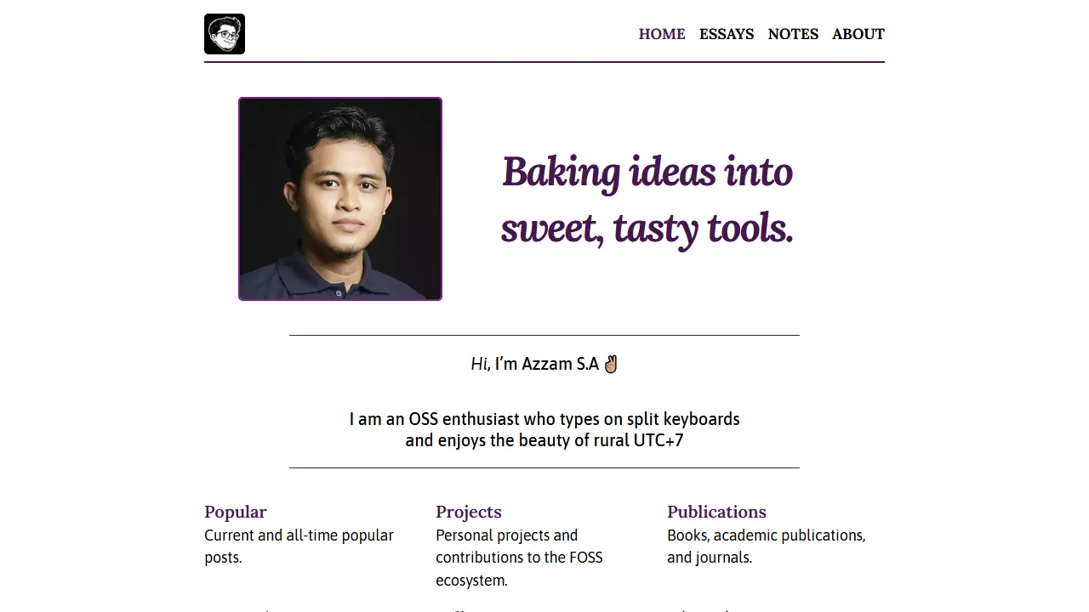Click the 'Books, academic publications' description

766,546
